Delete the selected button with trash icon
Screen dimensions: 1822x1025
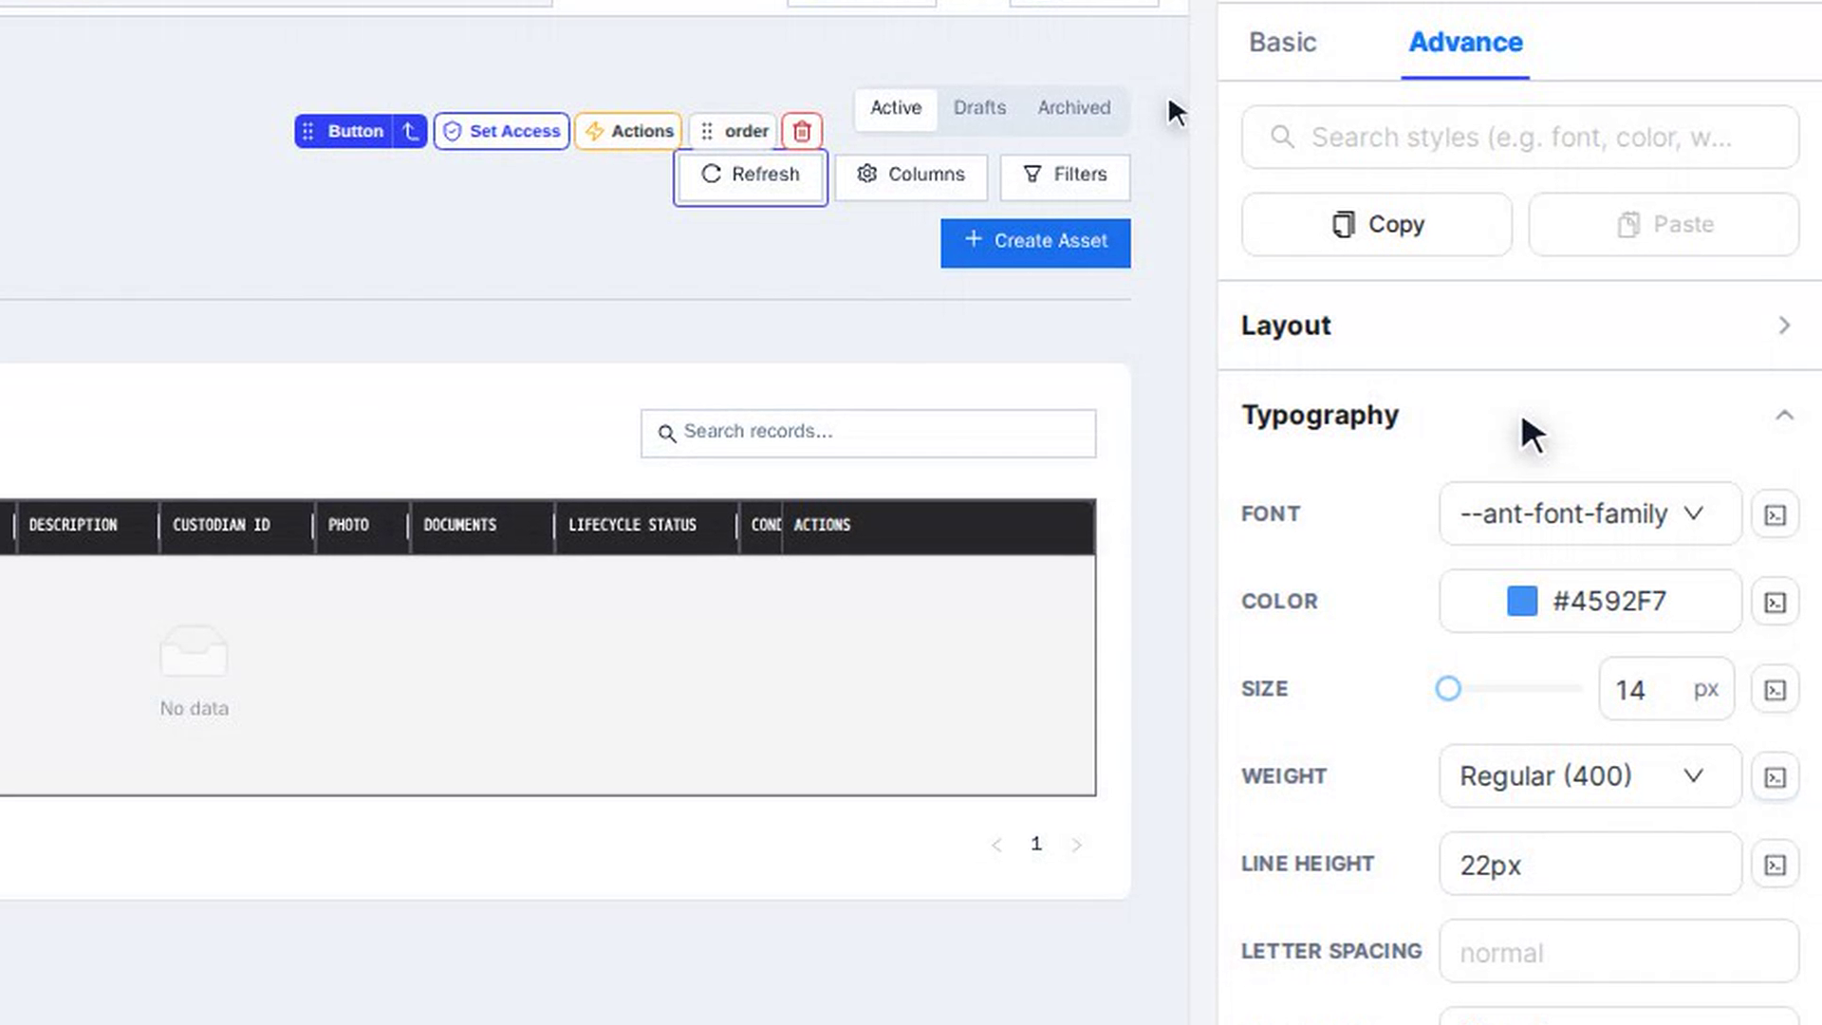tap(802, 131)
